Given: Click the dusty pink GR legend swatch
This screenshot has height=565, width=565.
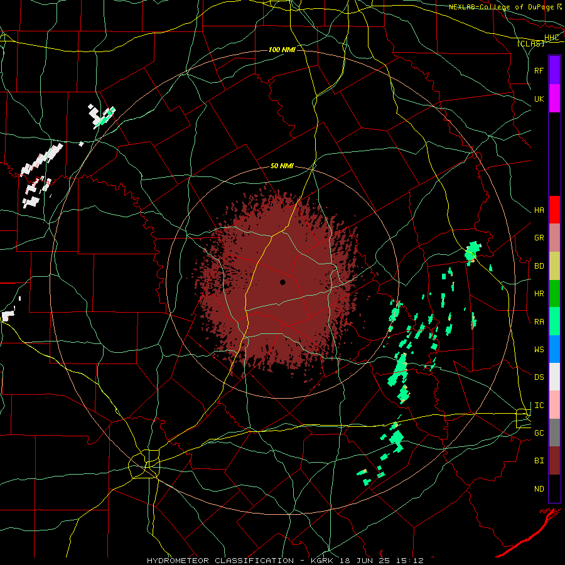Looking at the screenshot, I should (x=554, y=238).
